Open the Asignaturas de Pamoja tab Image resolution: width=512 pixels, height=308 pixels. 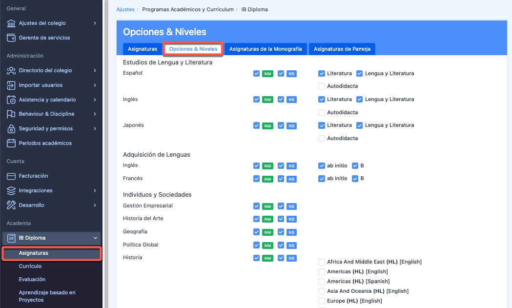pos(342,49)
